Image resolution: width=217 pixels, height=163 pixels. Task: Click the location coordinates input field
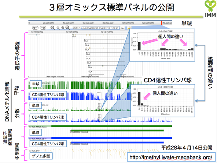click(x=101, y=28)
